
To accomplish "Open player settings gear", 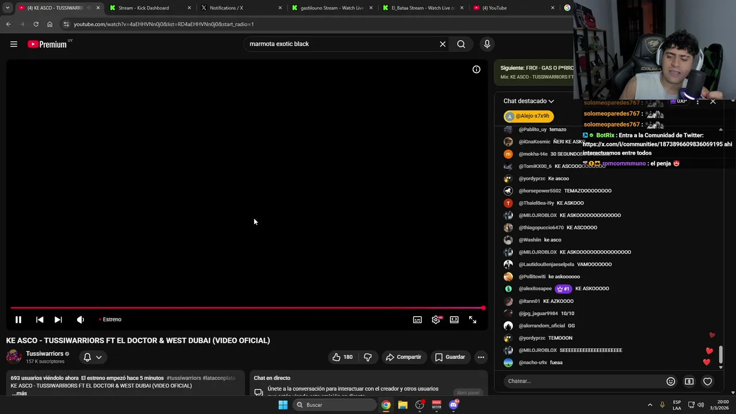I will 436,320.
